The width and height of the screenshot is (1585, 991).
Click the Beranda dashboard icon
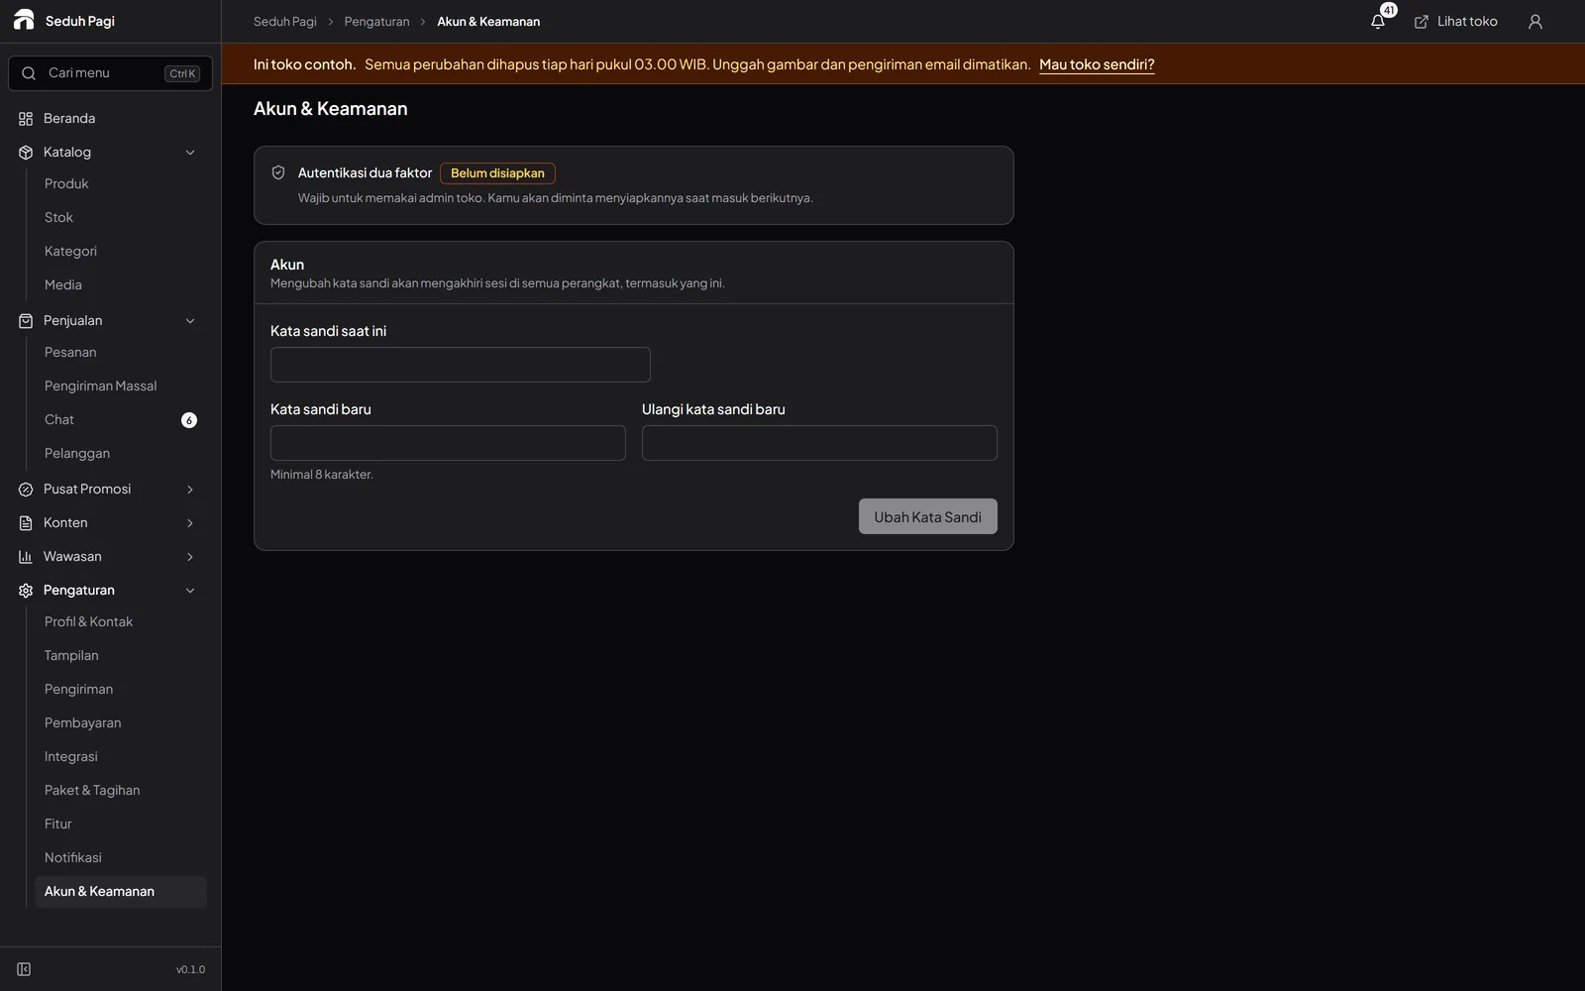pos(26,119)
